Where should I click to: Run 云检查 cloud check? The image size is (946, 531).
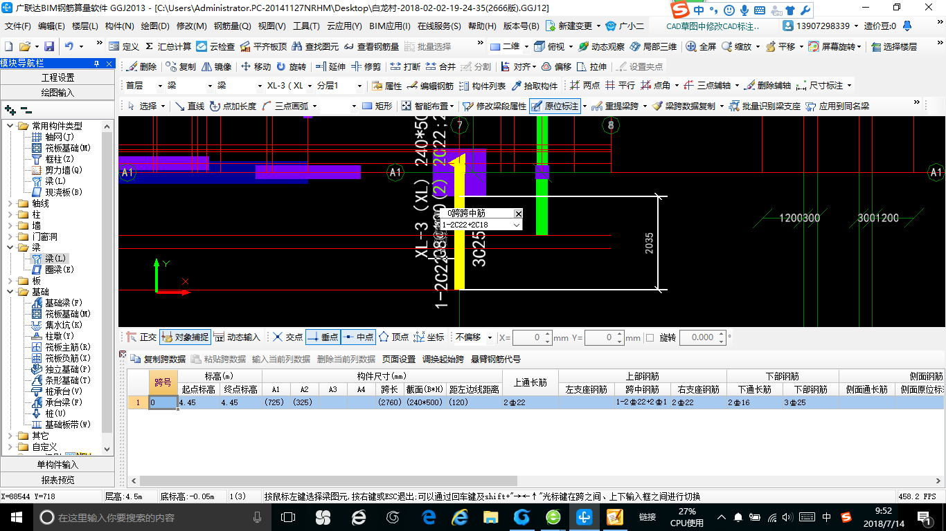click(x=215, y=46)
